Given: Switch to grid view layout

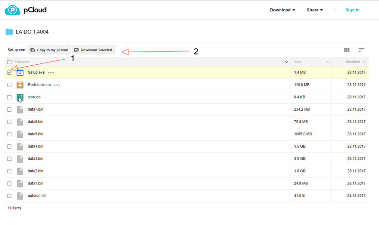Looking at the screenshot, I should [x=347, y=50].
